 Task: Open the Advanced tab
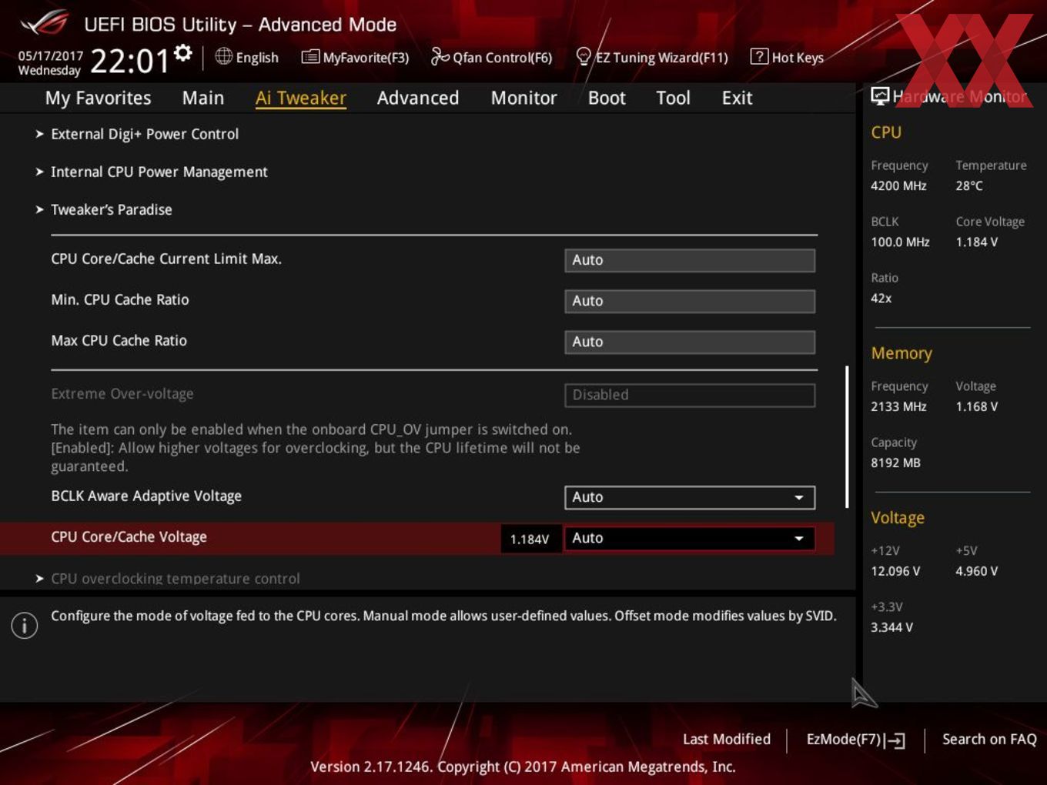click(x=418, y=98)
